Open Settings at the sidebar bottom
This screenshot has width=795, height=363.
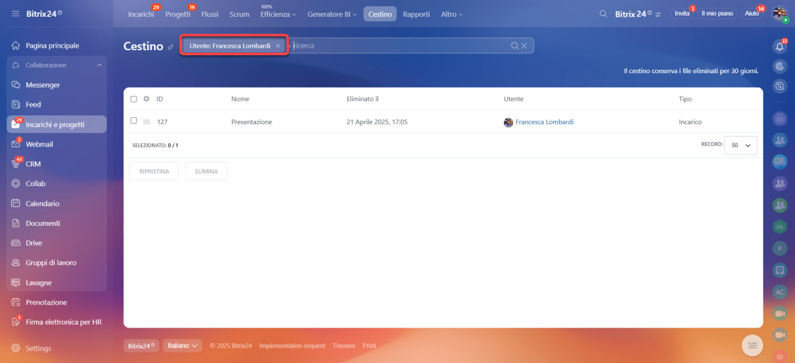pos(39,348)
